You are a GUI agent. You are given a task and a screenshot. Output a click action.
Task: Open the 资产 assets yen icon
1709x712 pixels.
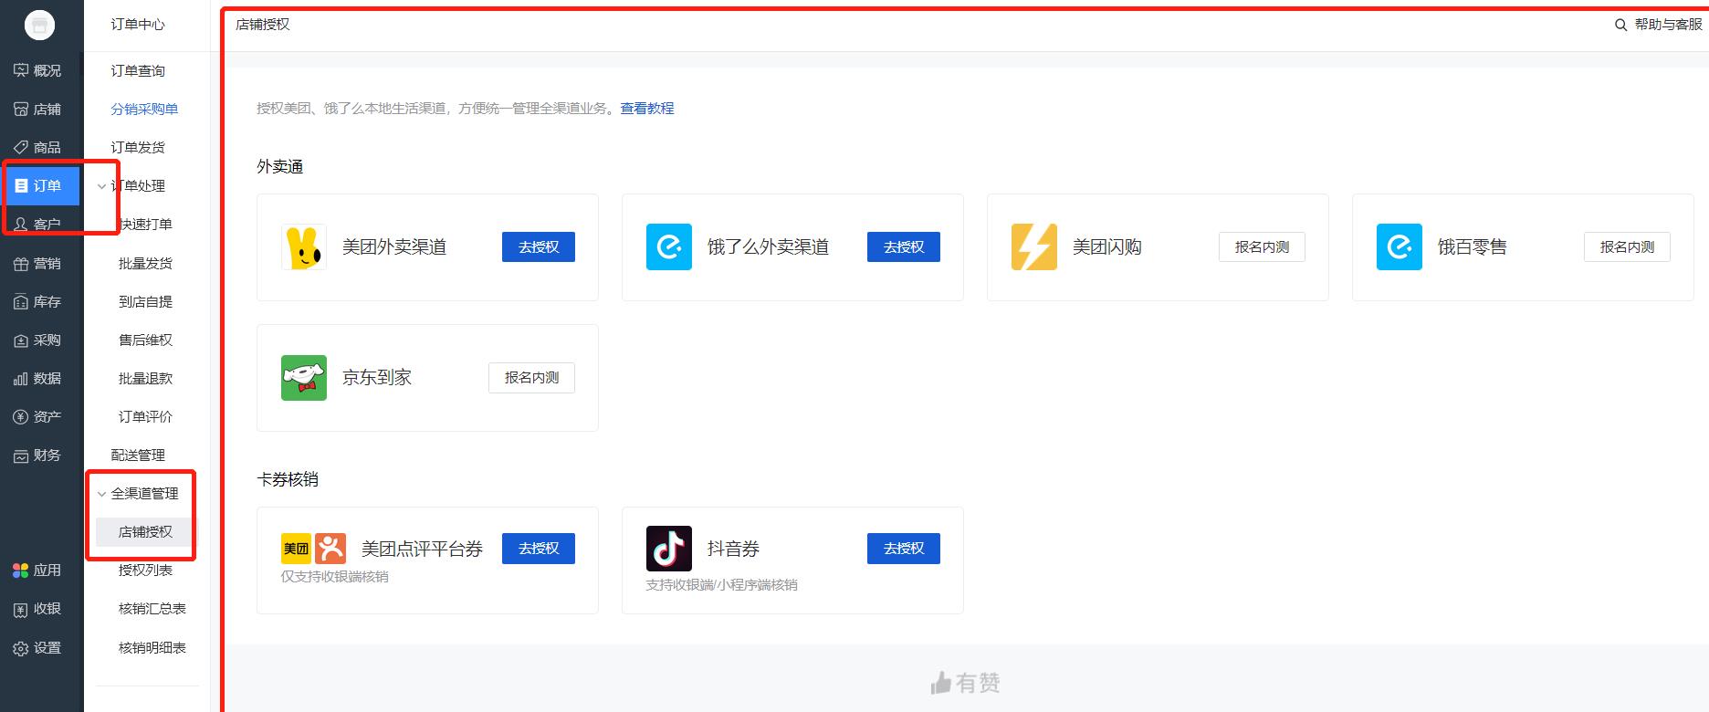21,417
